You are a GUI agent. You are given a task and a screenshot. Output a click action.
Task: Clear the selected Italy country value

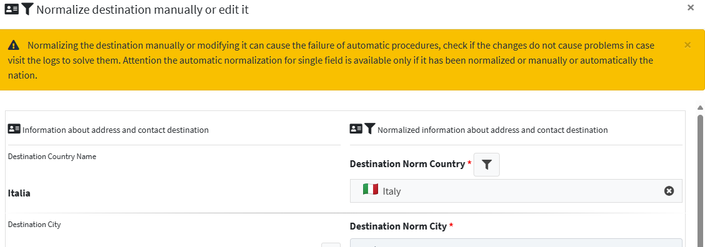click(669, 191)
